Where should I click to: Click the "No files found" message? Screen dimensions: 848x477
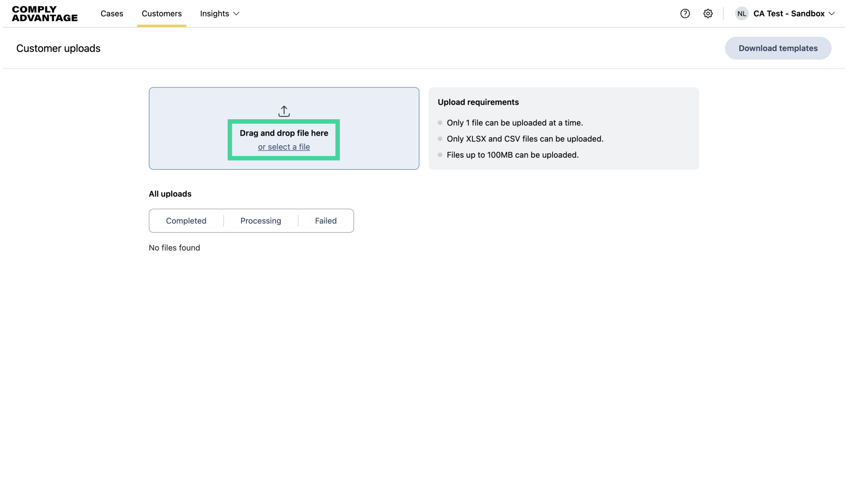pyautogui.click(x=174, y=248)
